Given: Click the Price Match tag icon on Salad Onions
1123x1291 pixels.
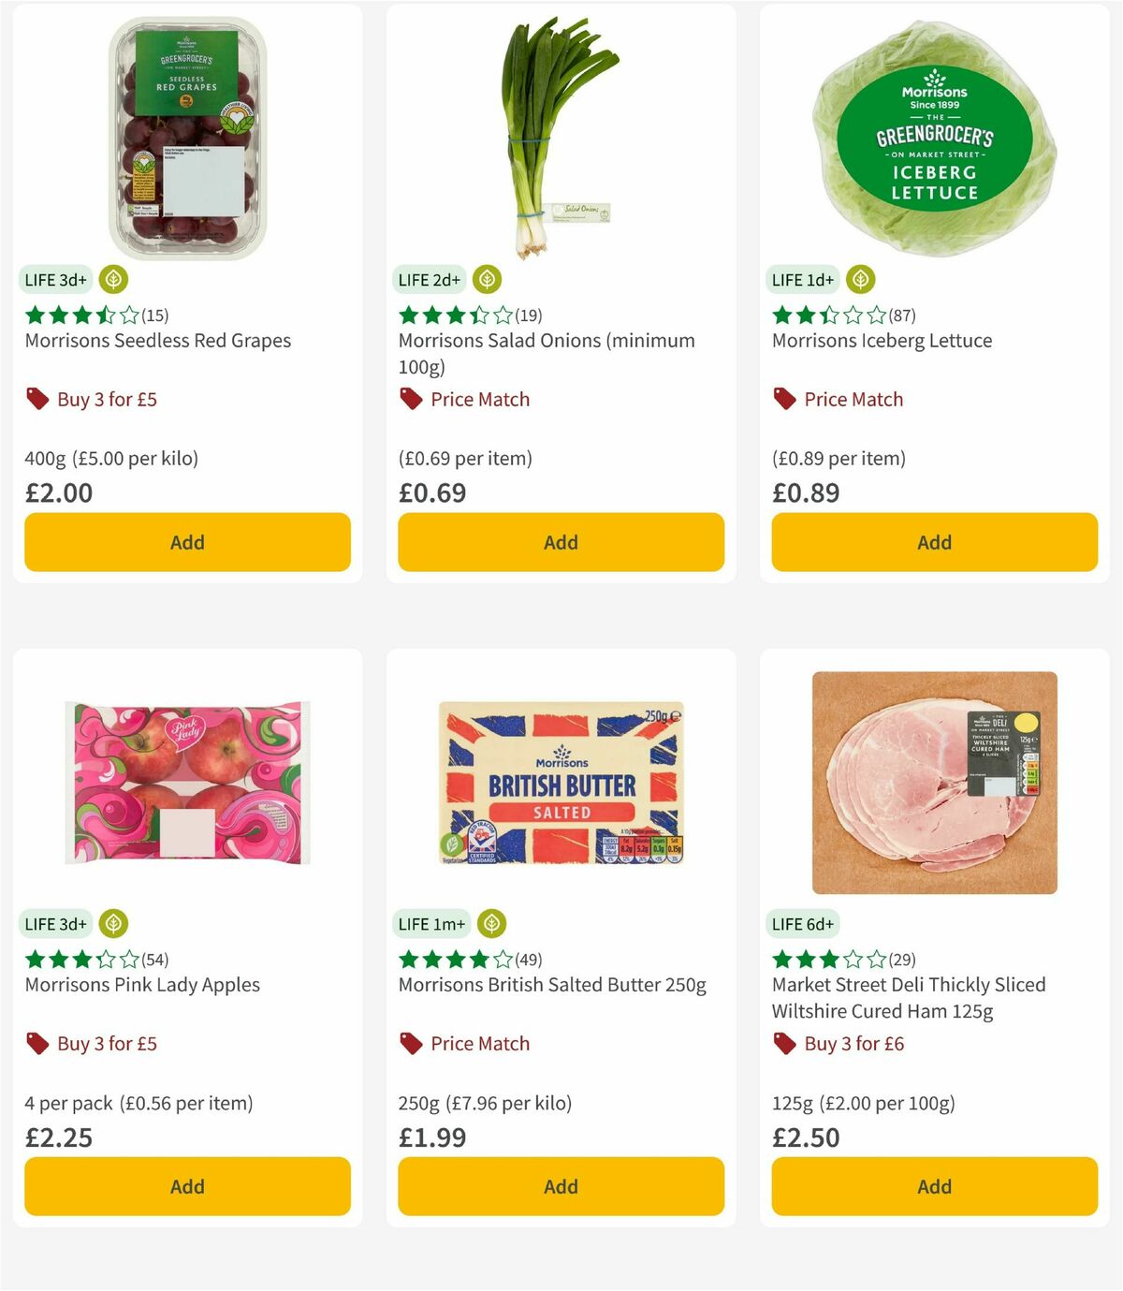Looking at the screenshot, I should point(410,399).
